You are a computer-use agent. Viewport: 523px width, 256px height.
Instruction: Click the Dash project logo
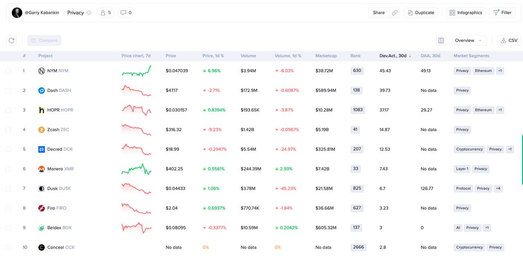[x=41, y=91]
